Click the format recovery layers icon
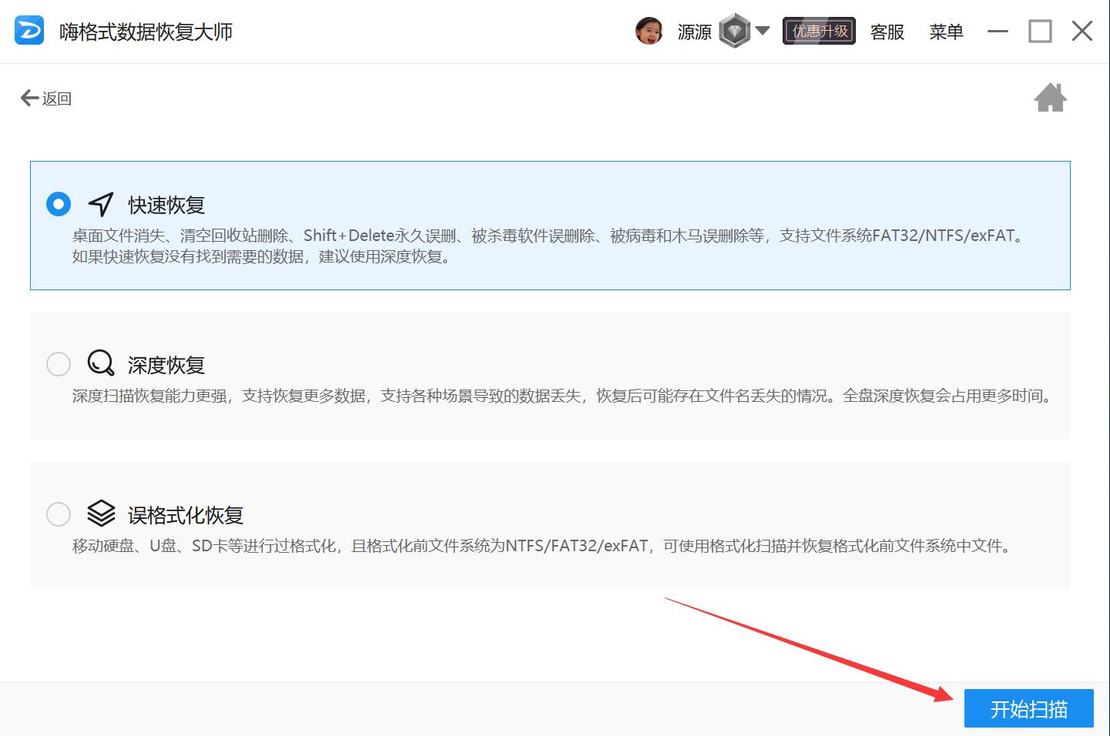This screenshot has height=736, width=1110. (x=101, y=513)
